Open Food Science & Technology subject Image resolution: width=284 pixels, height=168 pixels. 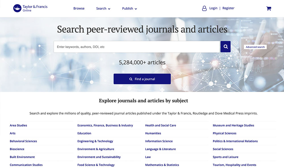pos(96,165)
